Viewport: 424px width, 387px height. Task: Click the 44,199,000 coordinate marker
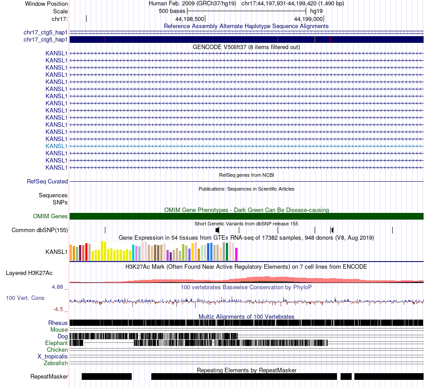pos(308,19)
